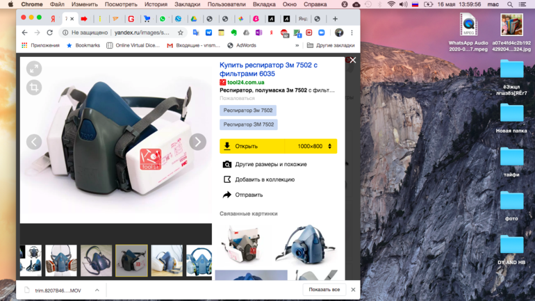The width and height of the screenshot is (535, 301).
Task: Select the 'Респиратор 3М 7502' uppercase tag
Action: 249,124
